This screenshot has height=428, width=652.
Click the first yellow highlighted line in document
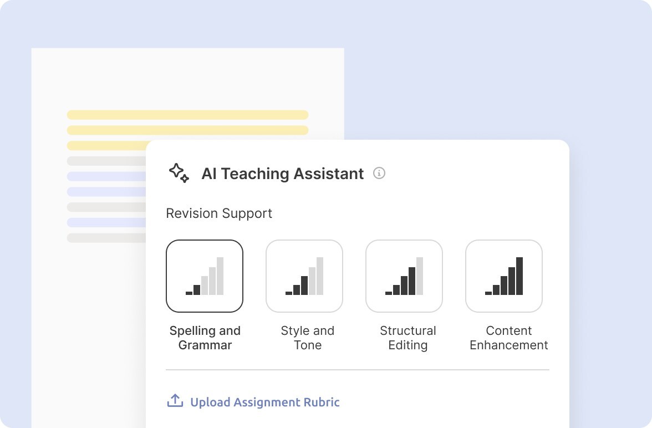pos(187,115)
